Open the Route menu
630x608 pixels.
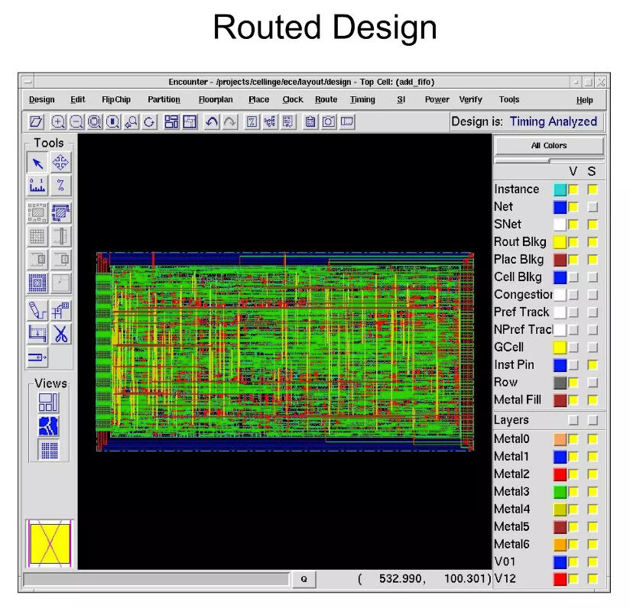point(326,99)
